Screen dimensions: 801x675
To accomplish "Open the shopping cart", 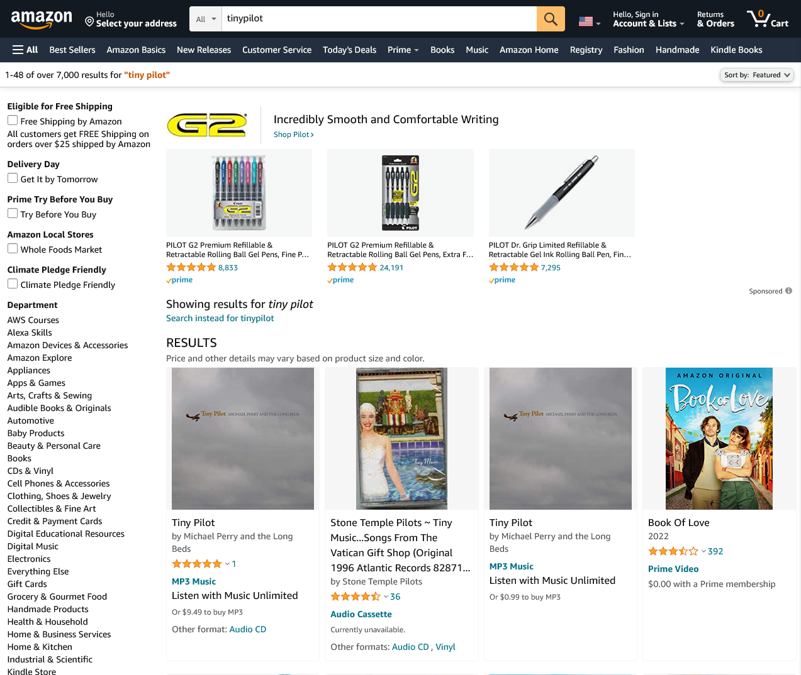I will pyautogui.click(x=767, y=19).
